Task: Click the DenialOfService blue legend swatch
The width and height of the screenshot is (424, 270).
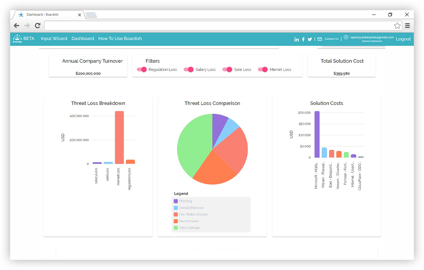Action: pyautogui.click(x=176, y=208)
